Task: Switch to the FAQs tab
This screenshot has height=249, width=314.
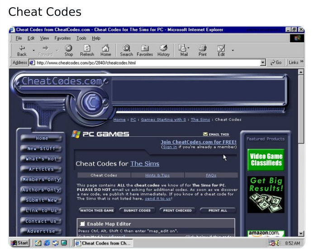Action: click(x=211, y=175)
